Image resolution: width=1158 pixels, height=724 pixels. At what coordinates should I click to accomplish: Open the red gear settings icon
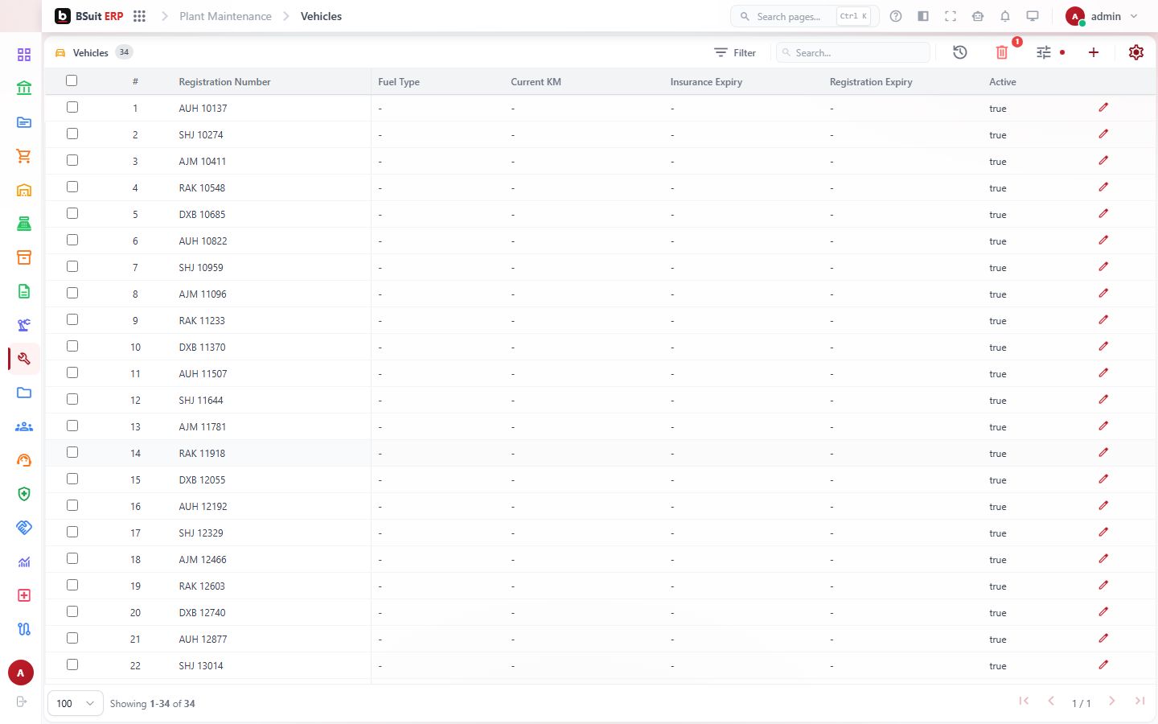[1136, 52]
